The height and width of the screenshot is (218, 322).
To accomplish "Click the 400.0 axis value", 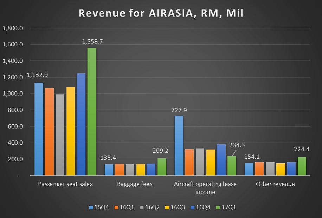I will [x=15, y=143].
